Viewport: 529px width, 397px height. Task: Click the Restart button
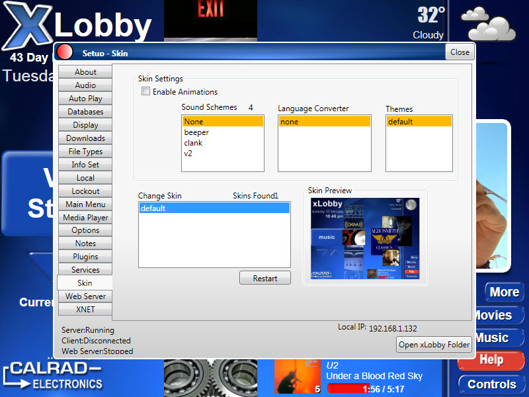coord(265,278)
